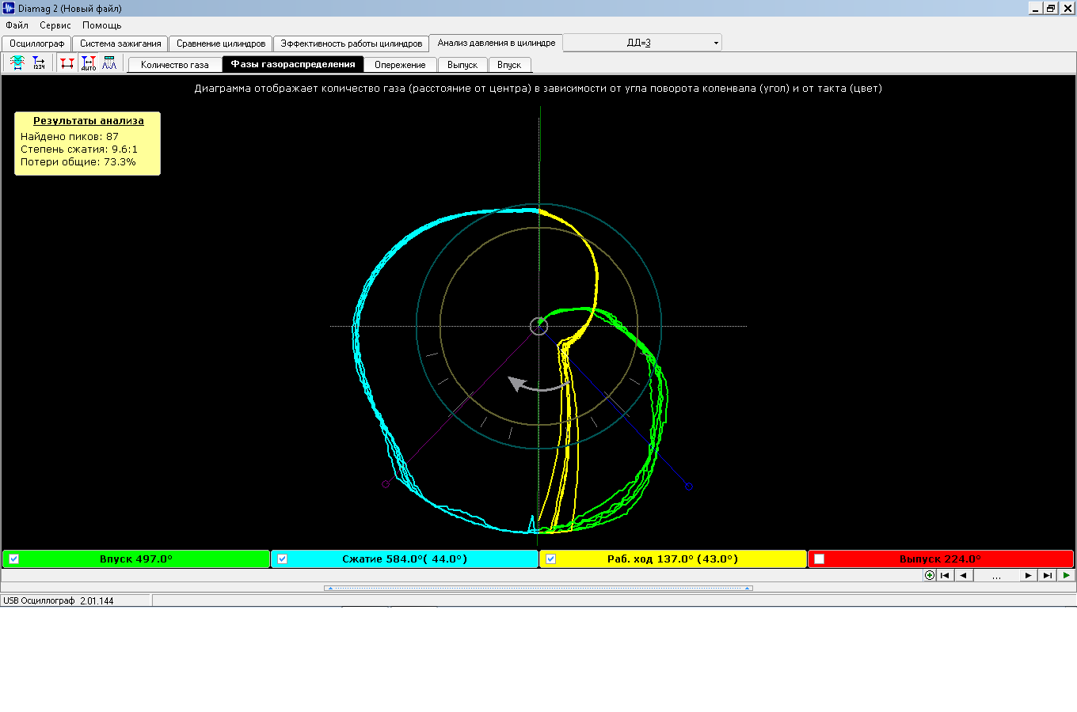The image size is (1077, 712).
Task: Click the 1234 cylinder order toolbar icon
Action: 38,63
